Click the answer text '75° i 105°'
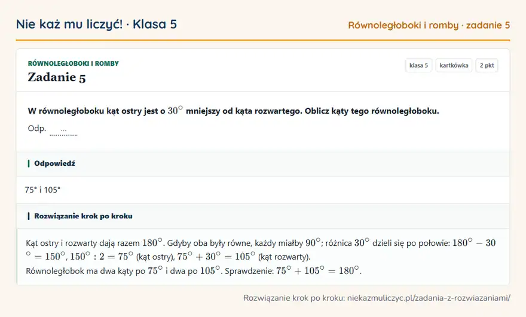 pos(42,190)
